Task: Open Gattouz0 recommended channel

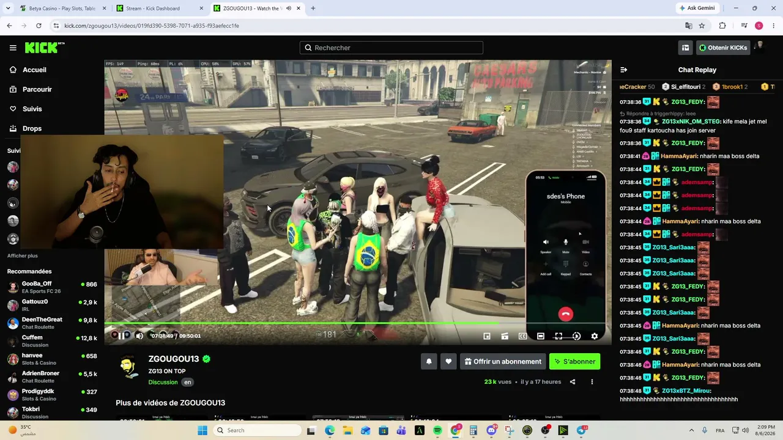Action: point(52,305)
